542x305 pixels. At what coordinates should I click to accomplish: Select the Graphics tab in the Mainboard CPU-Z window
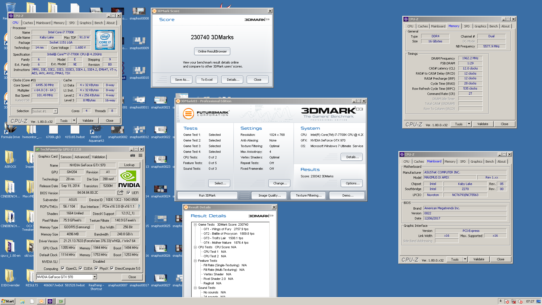[476, 162]
